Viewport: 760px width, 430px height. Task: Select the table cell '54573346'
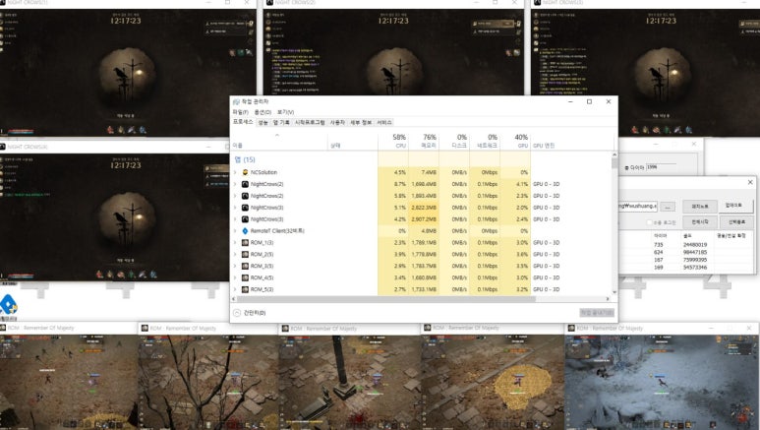pos(695,268)
